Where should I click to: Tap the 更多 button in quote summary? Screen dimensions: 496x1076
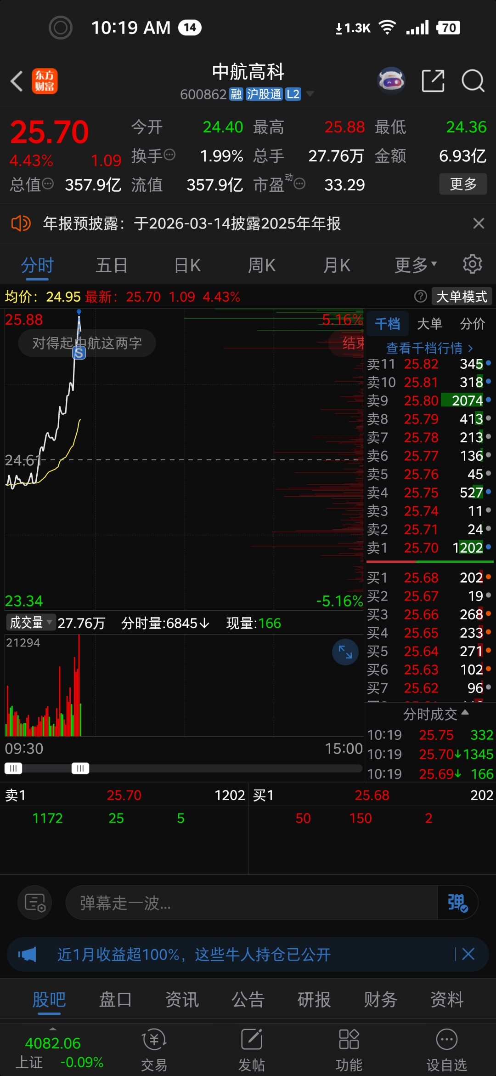[463, 184]
